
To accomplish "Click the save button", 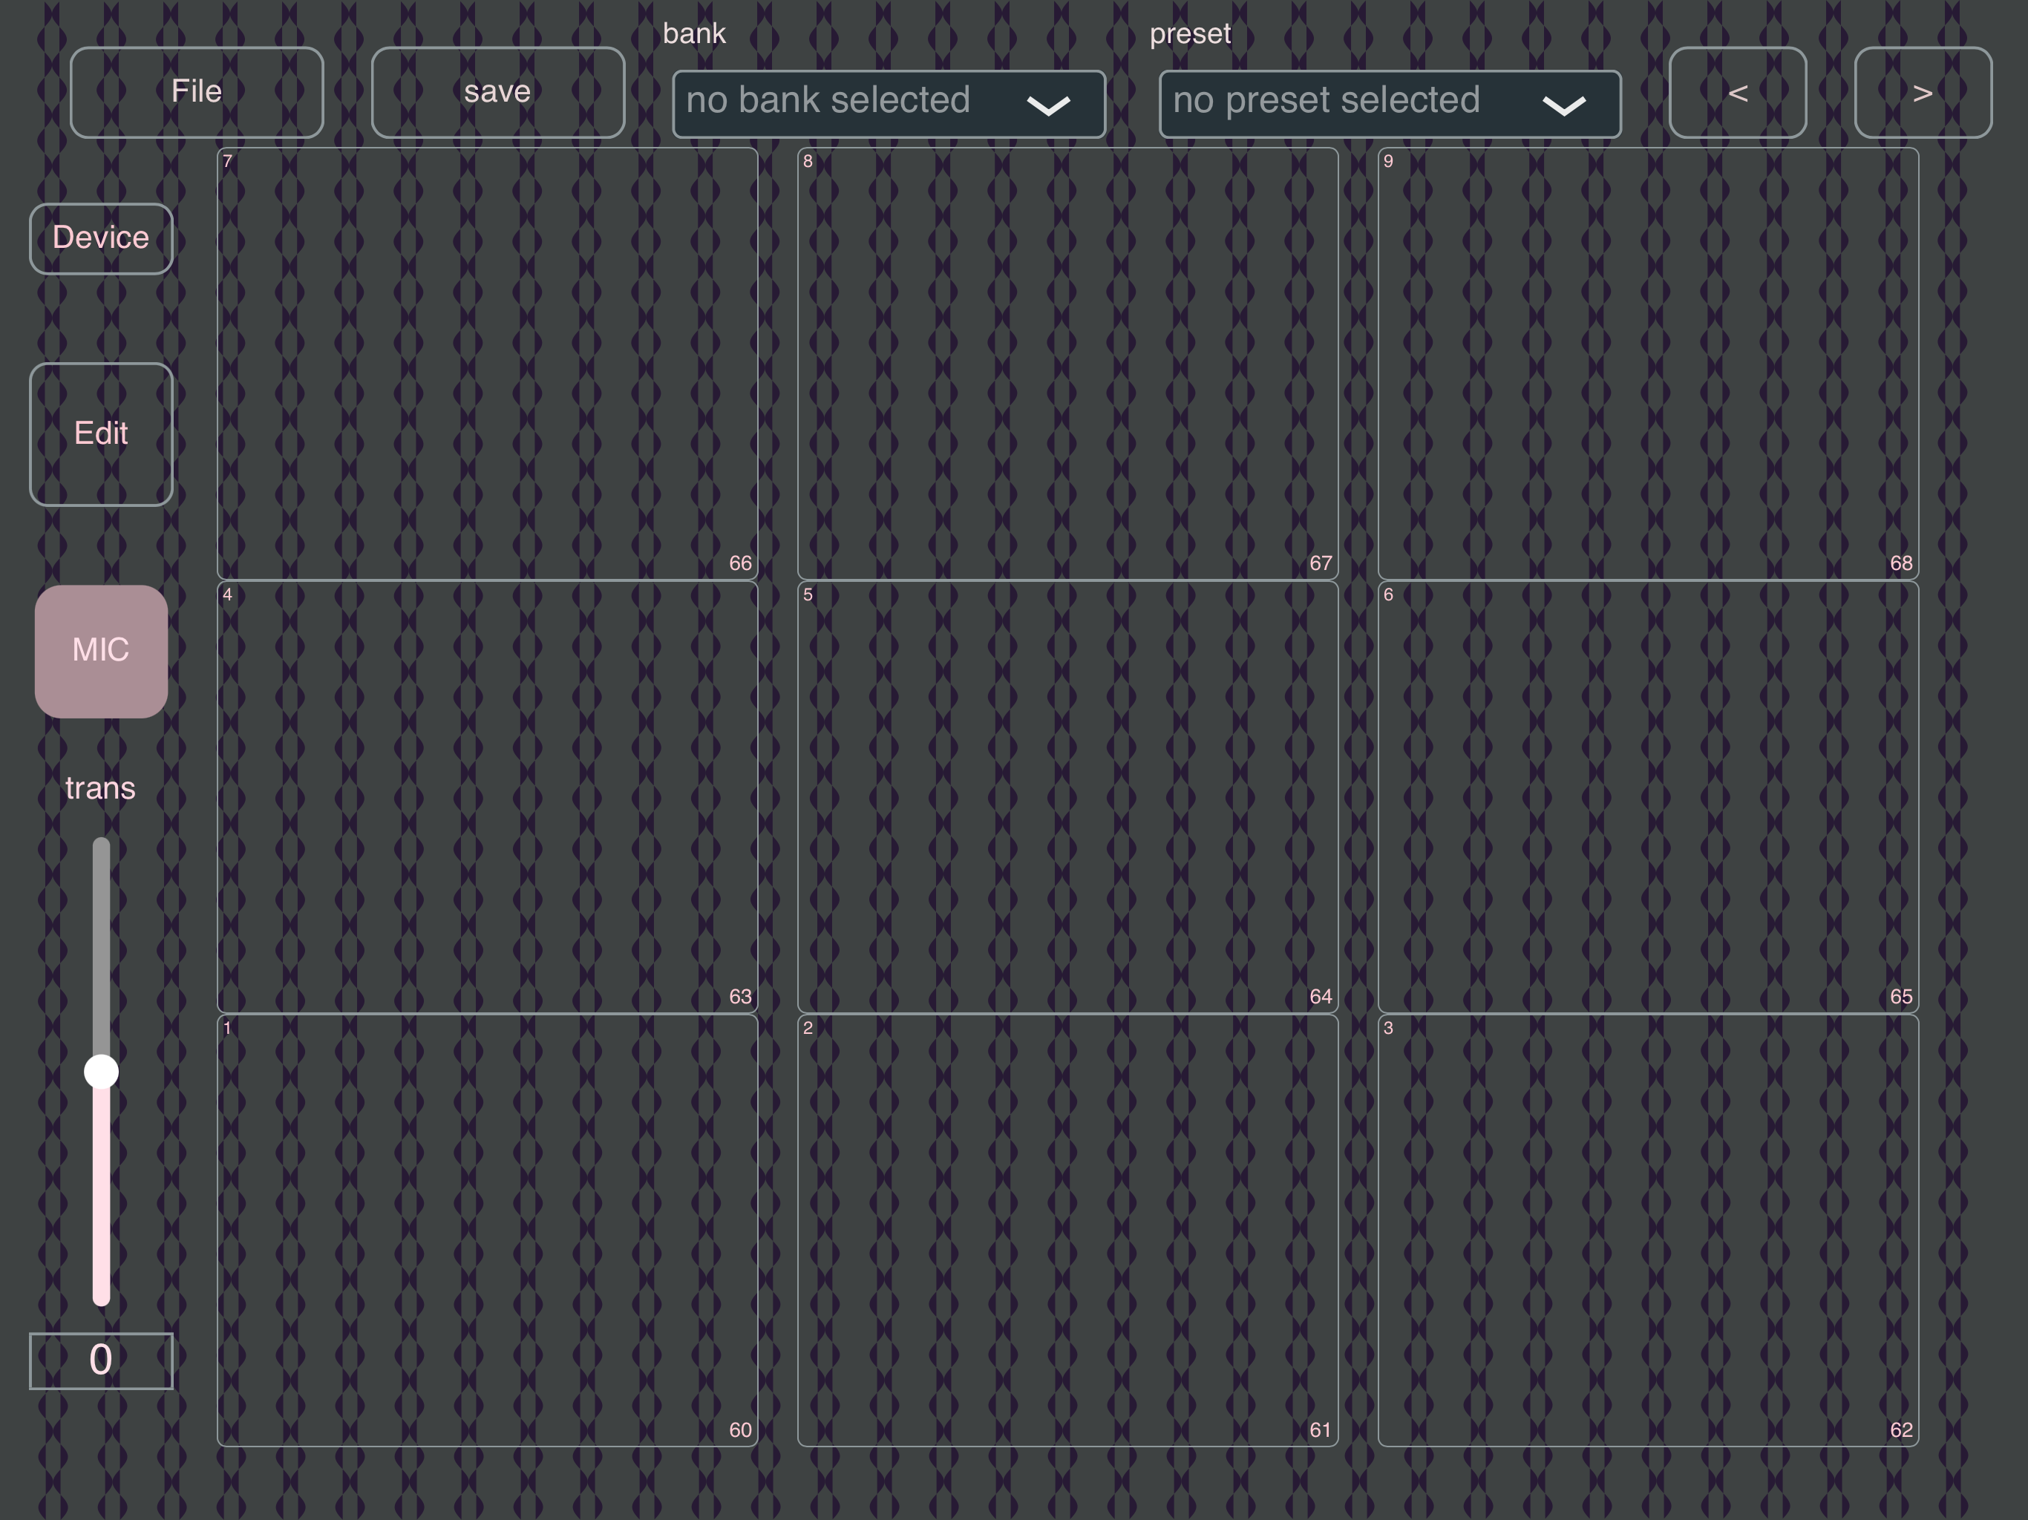I will 498,93.
